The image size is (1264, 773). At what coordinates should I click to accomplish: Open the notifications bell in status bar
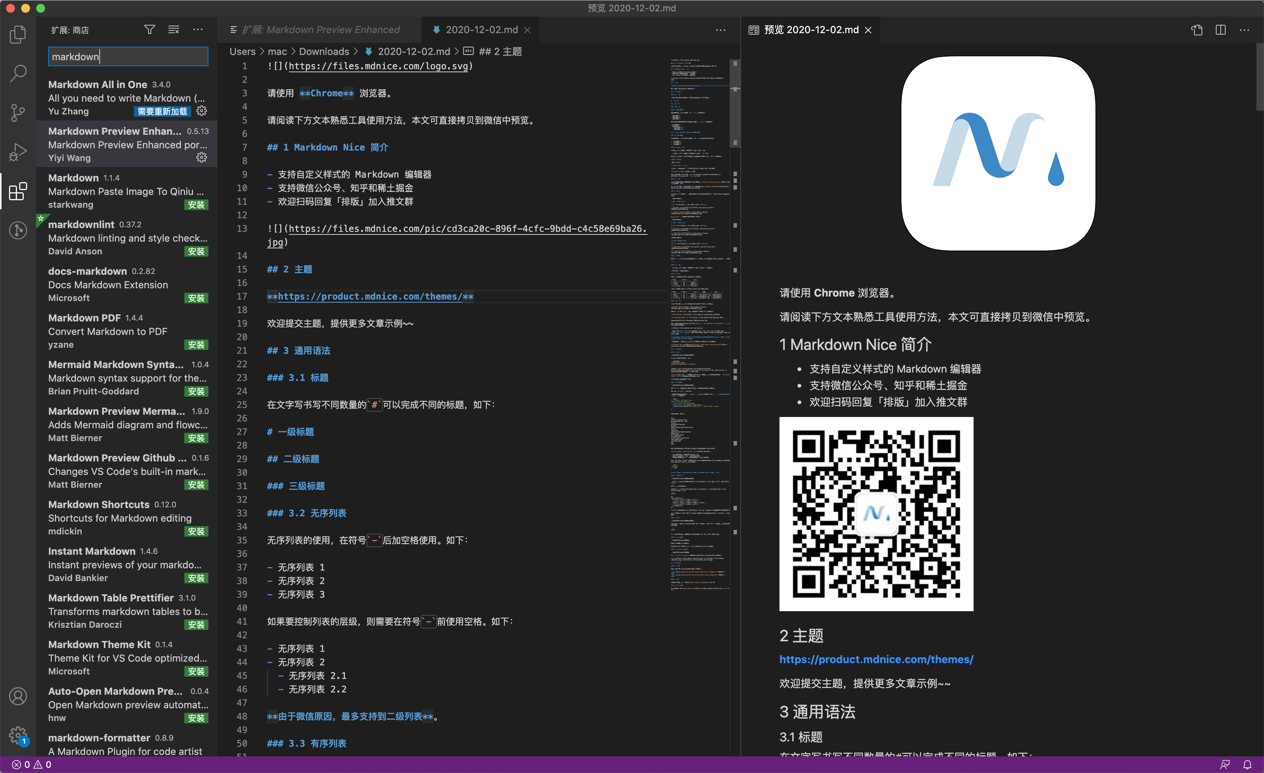pos(1247,765)
